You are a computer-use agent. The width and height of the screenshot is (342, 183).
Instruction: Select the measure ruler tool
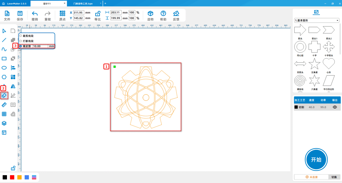coord(4,104)
